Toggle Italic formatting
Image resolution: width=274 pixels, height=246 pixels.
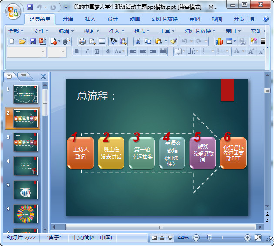point(87,51)
